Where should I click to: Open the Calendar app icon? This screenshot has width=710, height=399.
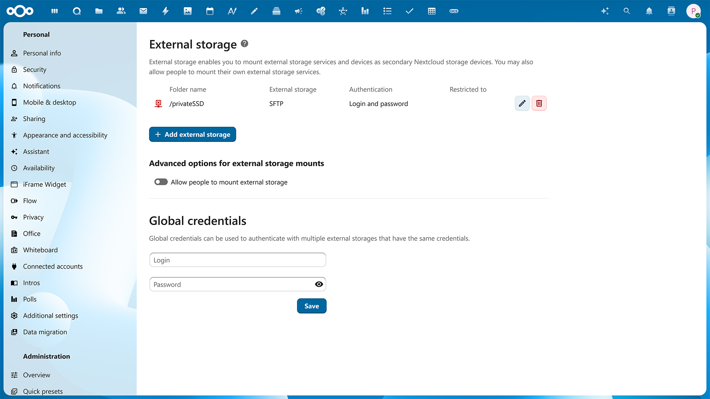[210, 11]
